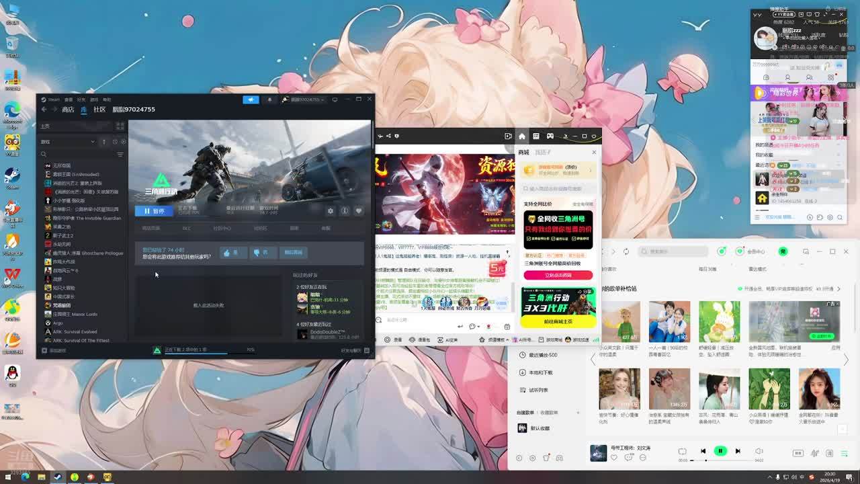Switch to the Steam 商店 tab
860x484 pixels.
pyautogui.click(x=68, y=110)
